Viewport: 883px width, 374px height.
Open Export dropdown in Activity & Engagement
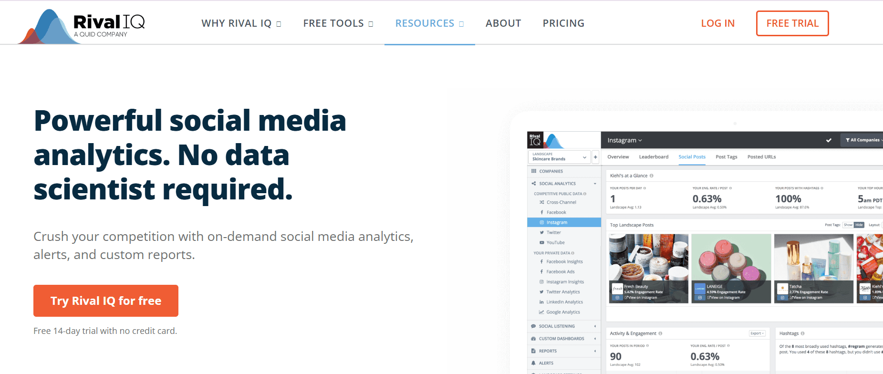click(x=757, y=333)
